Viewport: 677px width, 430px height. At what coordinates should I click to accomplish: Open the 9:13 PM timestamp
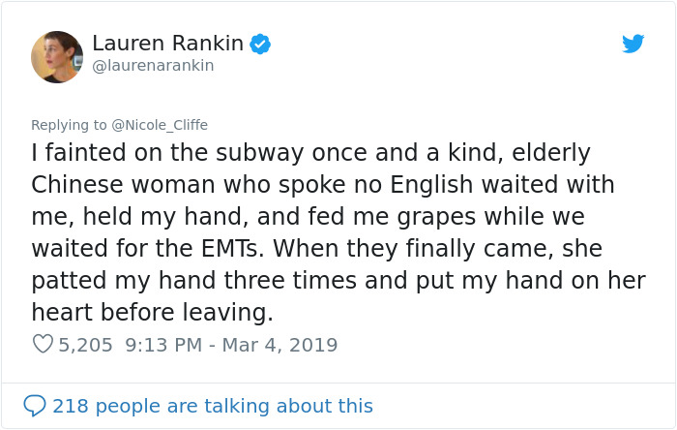coord(163,345)
